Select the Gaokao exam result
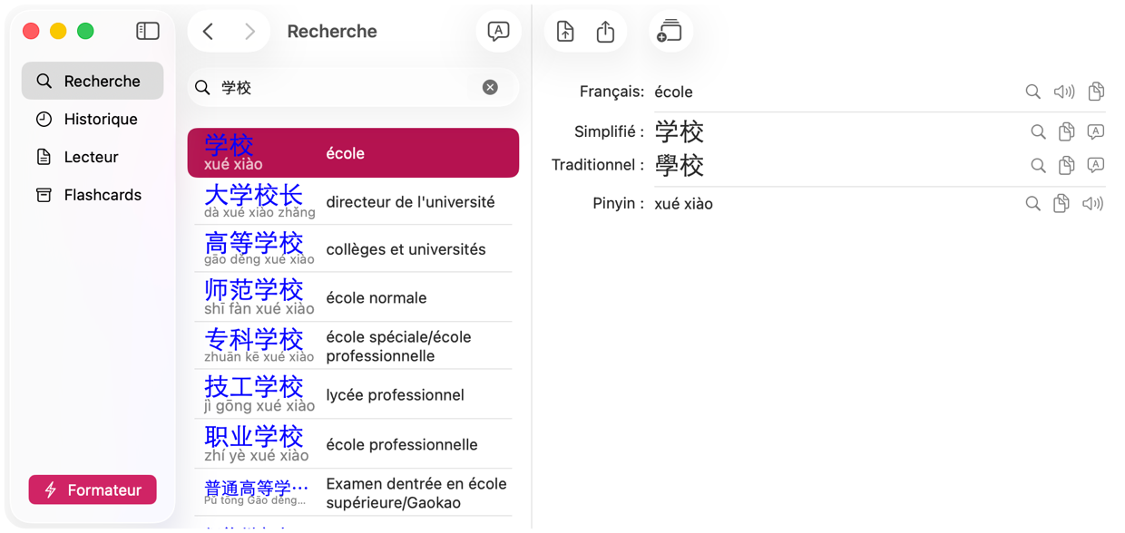Screen dimensions: 1125x533 (353, 492)
